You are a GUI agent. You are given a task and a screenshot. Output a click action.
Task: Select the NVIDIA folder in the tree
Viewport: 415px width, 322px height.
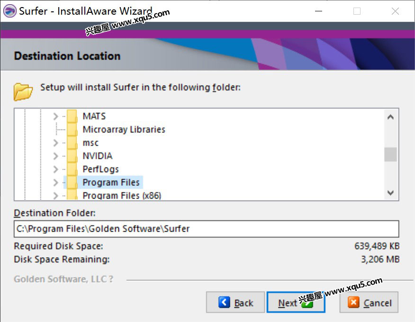pos(98,156)
